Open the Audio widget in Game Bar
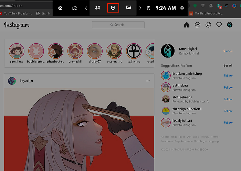Viewport: 241px width, 171px height. click(x=97, y=8)
